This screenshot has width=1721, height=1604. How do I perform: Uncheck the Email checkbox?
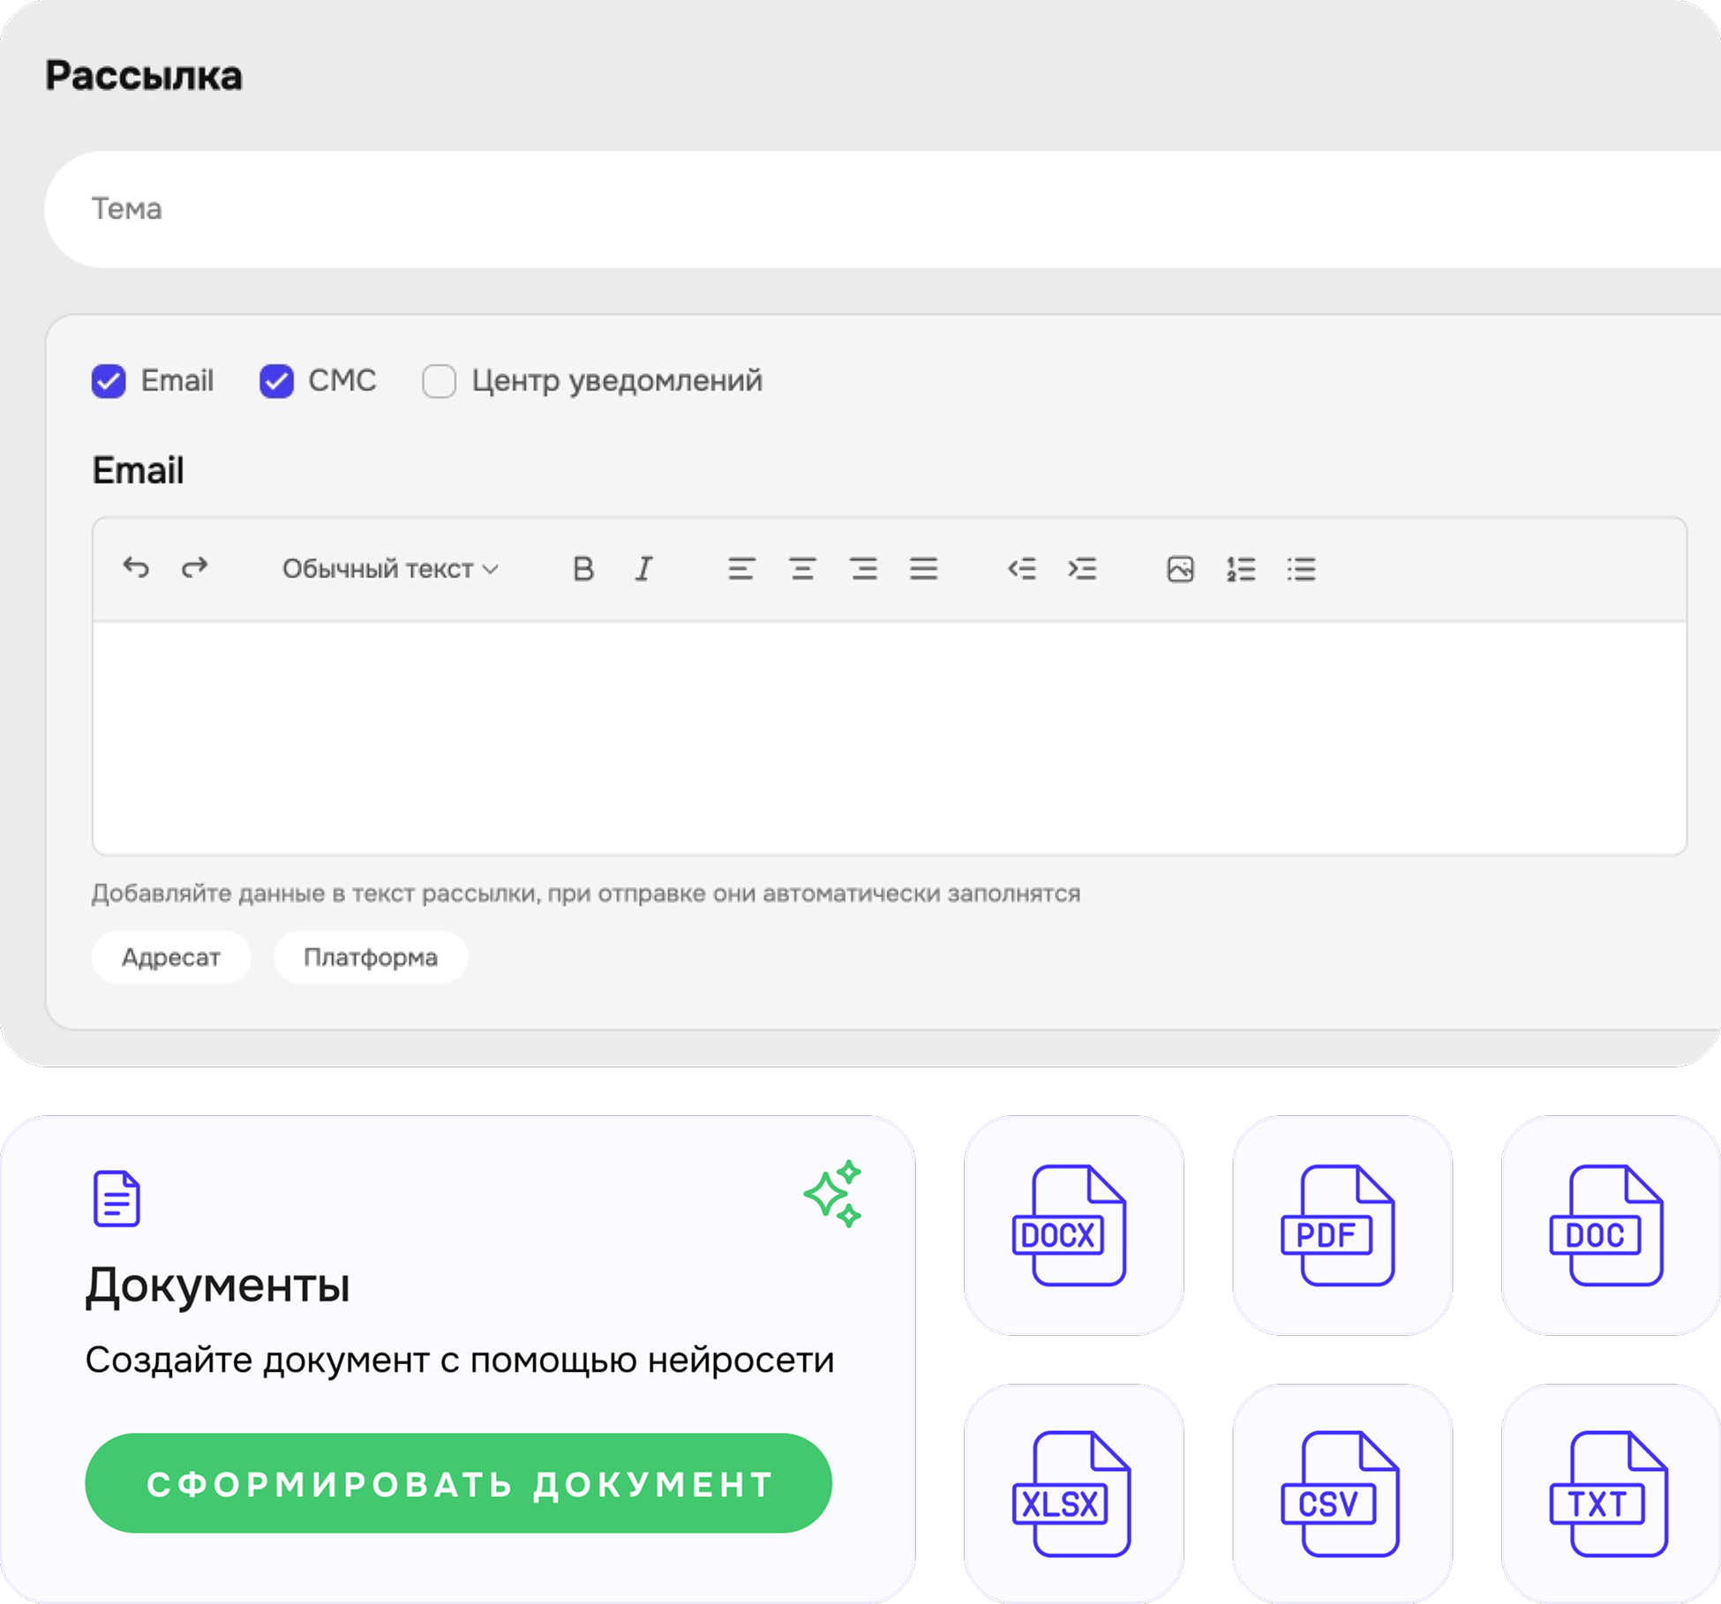[109, 381]
